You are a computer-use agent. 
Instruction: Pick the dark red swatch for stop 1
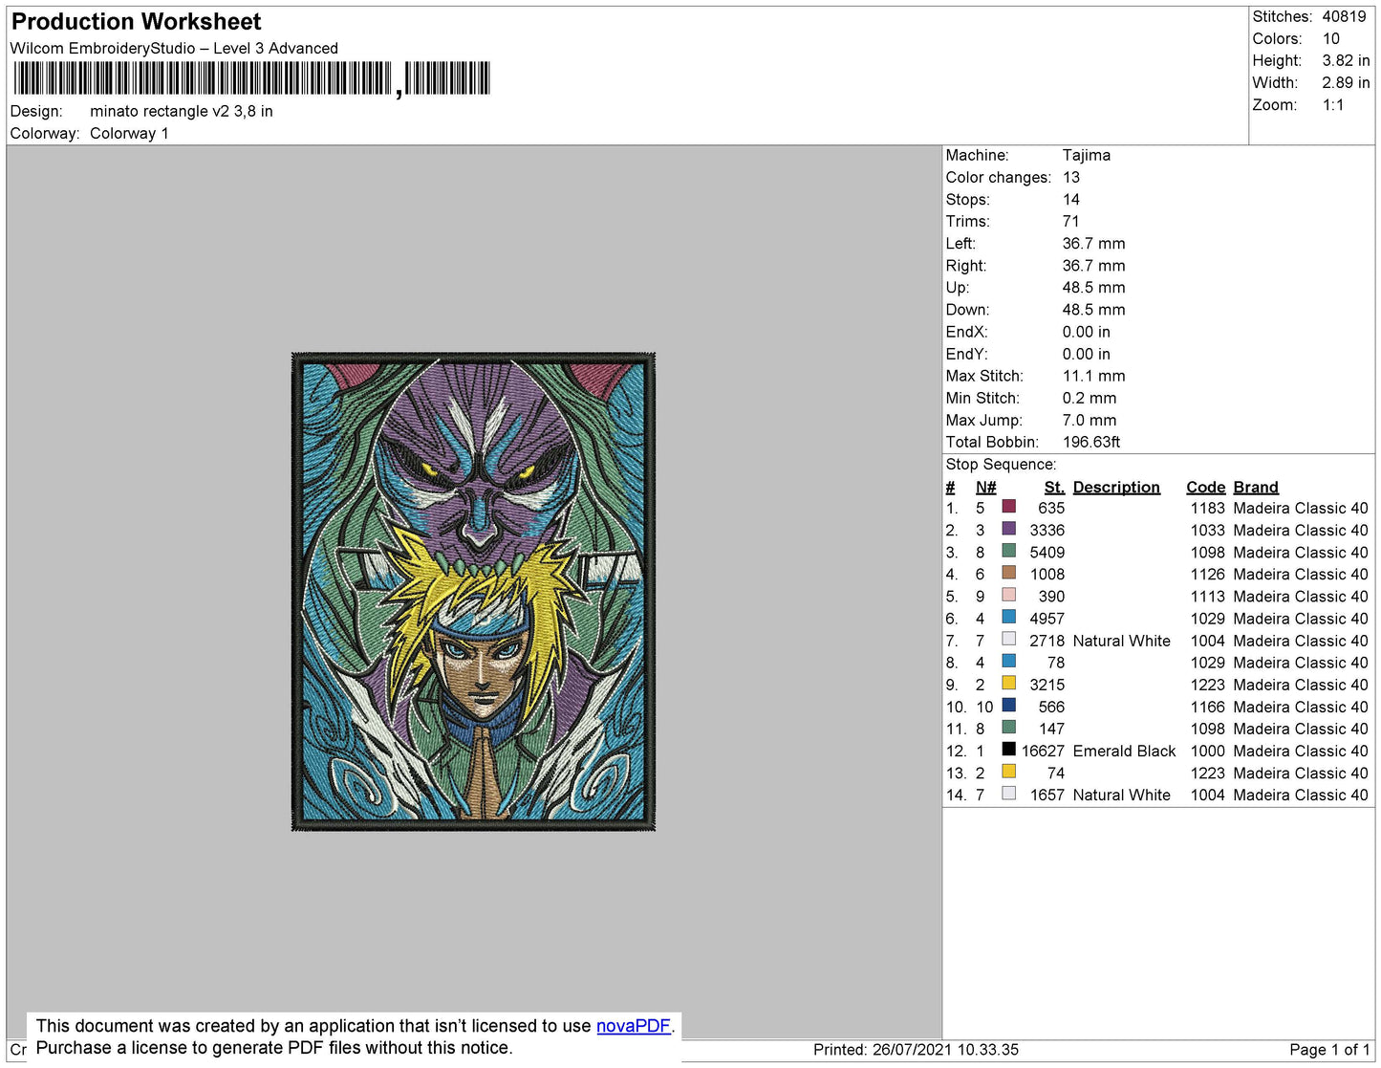[x=1008, y=507]
